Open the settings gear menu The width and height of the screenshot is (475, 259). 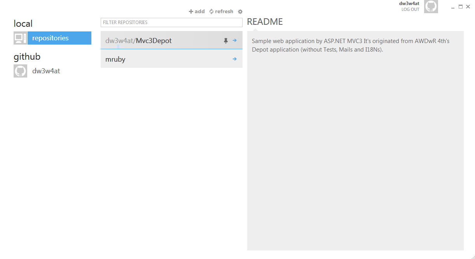click(x=240, y=11)
